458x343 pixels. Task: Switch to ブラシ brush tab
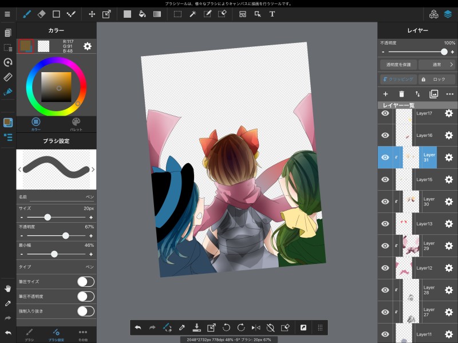click(x=29, y=335)
